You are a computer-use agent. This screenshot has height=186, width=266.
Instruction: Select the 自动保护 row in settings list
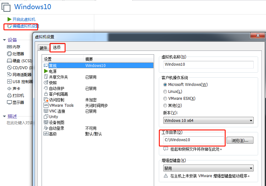[98, 88]
